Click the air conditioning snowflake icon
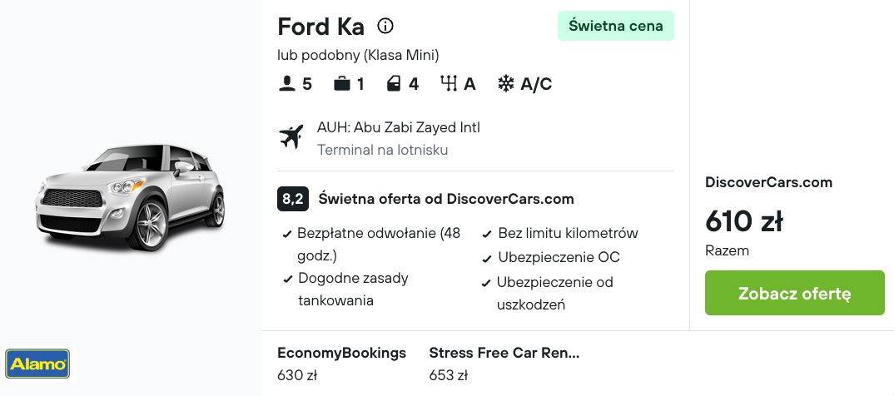Image resolution: width=894 pixels, height=396 pixels. coord(506,84)
